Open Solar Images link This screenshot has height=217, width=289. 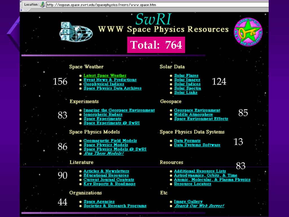coord(187,80)
